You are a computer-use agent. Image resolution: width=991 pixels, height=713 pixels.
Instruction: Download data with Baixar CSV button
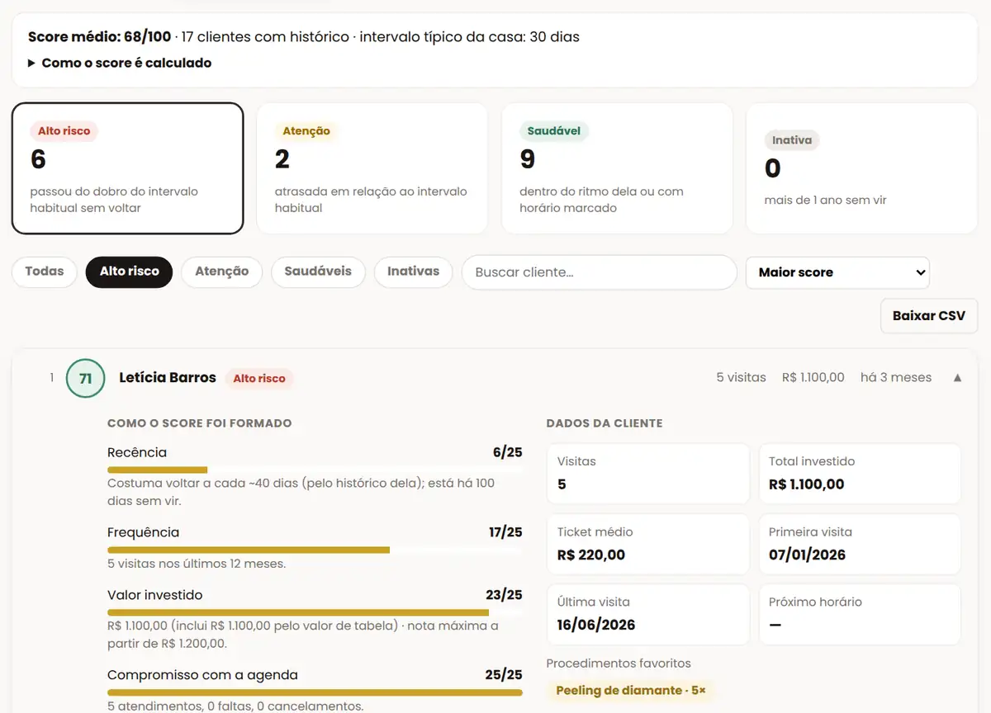click(929, 316)
